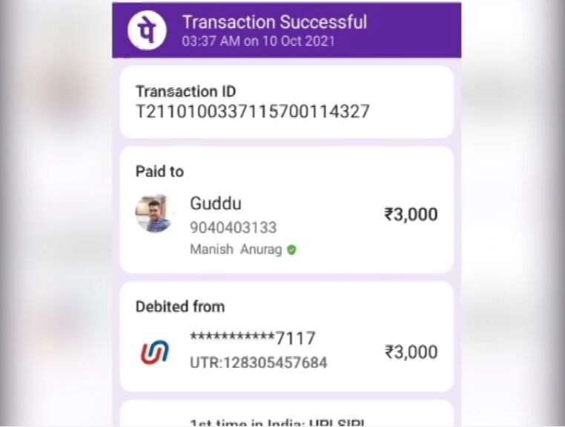Click the 03:37 AM on 10 Oct 2021 timestamp
Image resolution: width=565 pixels, height=427 pixels.
pyautogui.click(x=258, y=41)
